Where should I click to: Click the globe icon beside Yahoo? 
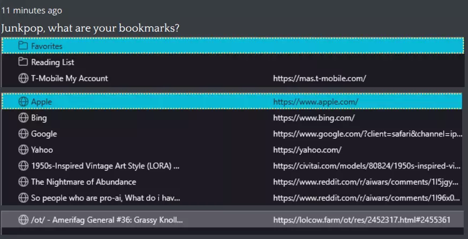click(x=23, y=150)
